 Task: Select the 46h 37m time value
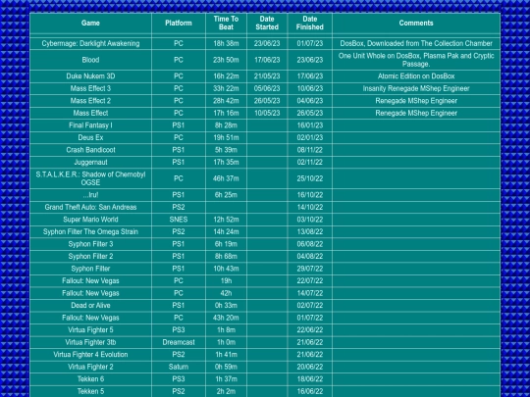click(226, 178)
